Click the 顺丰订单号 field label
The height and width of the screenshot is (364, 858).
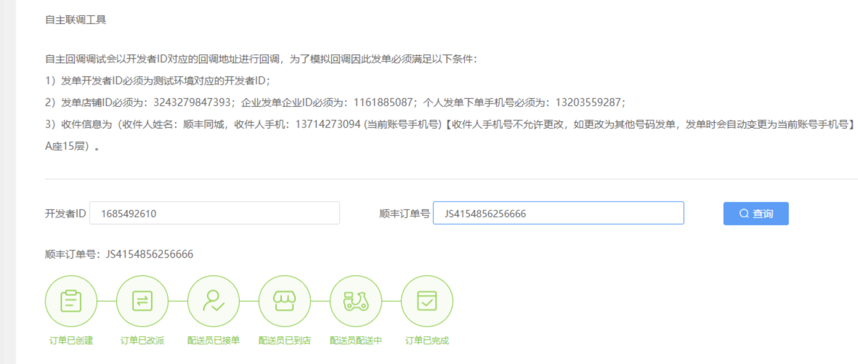click(x=405, y=214)
